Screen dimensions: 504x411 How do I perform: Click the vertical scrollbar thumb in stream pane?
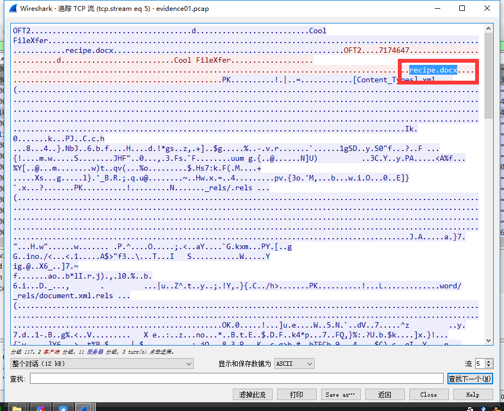click(x=489, y=76)
